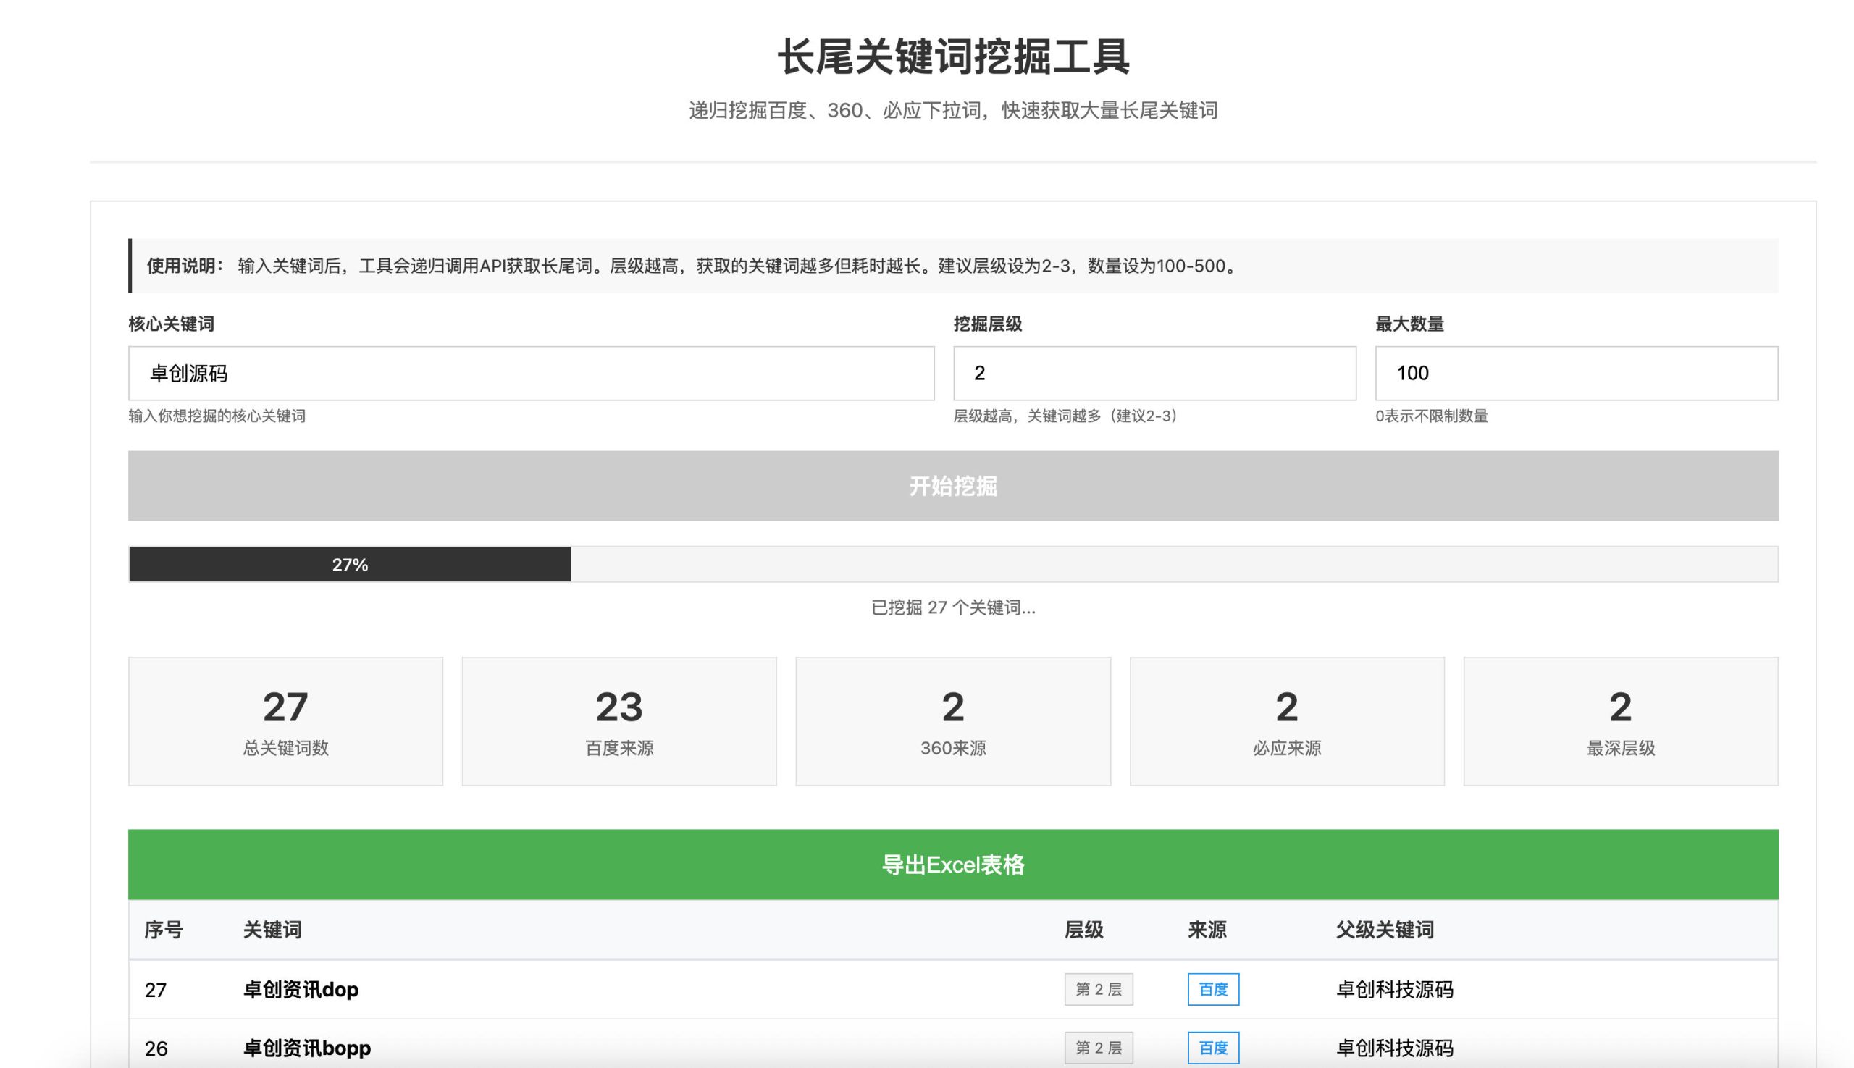This screenshot has width=1854, height=1068.
Task: Click 第 2 层 tag in row 26
Action: [1099, 1048]
